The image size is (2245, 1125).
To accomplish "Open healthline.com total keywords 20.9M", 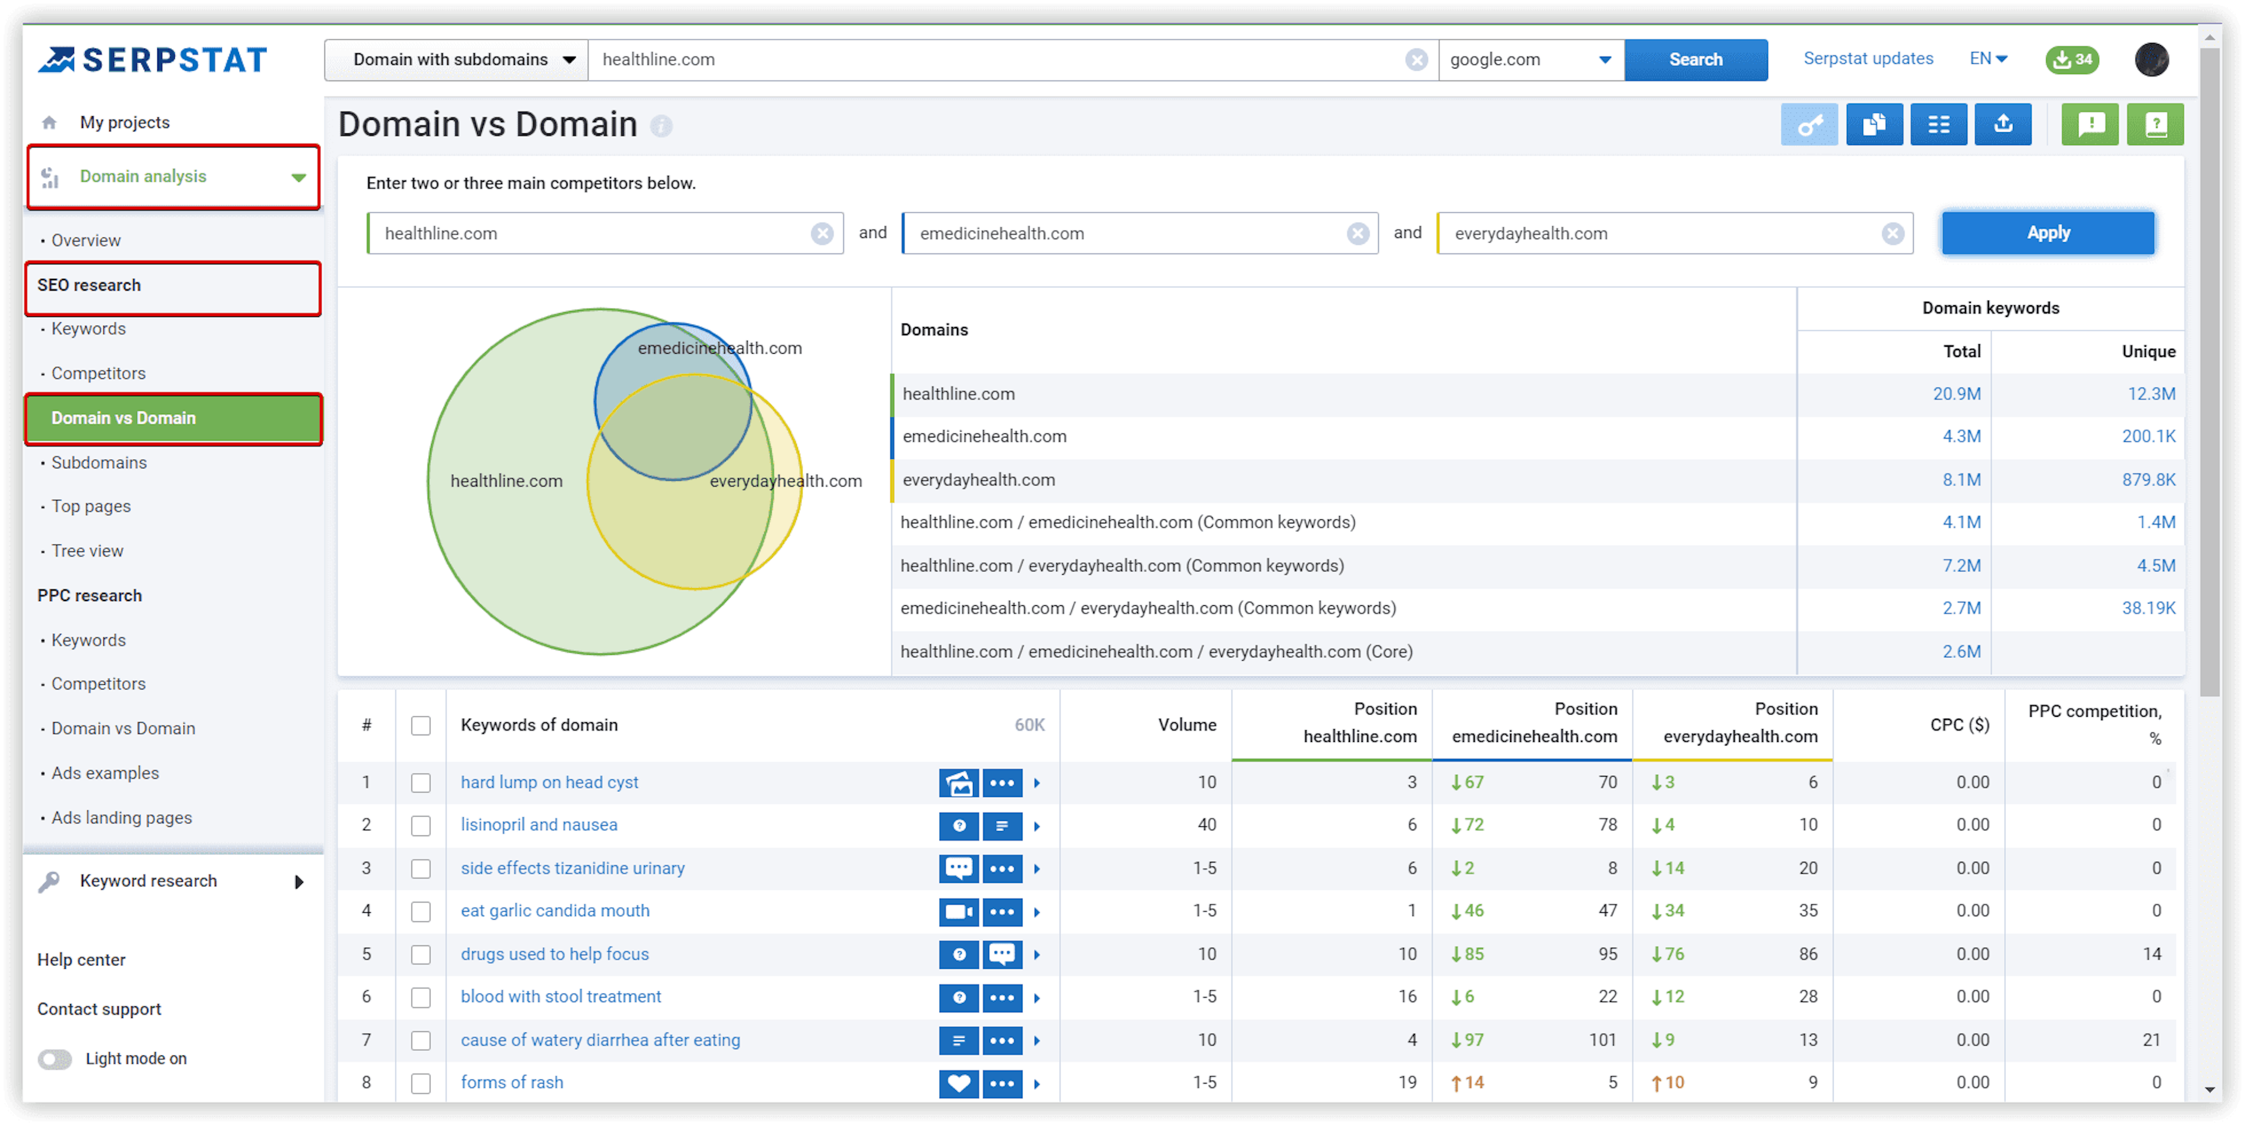I will [x=1957, y=394].
